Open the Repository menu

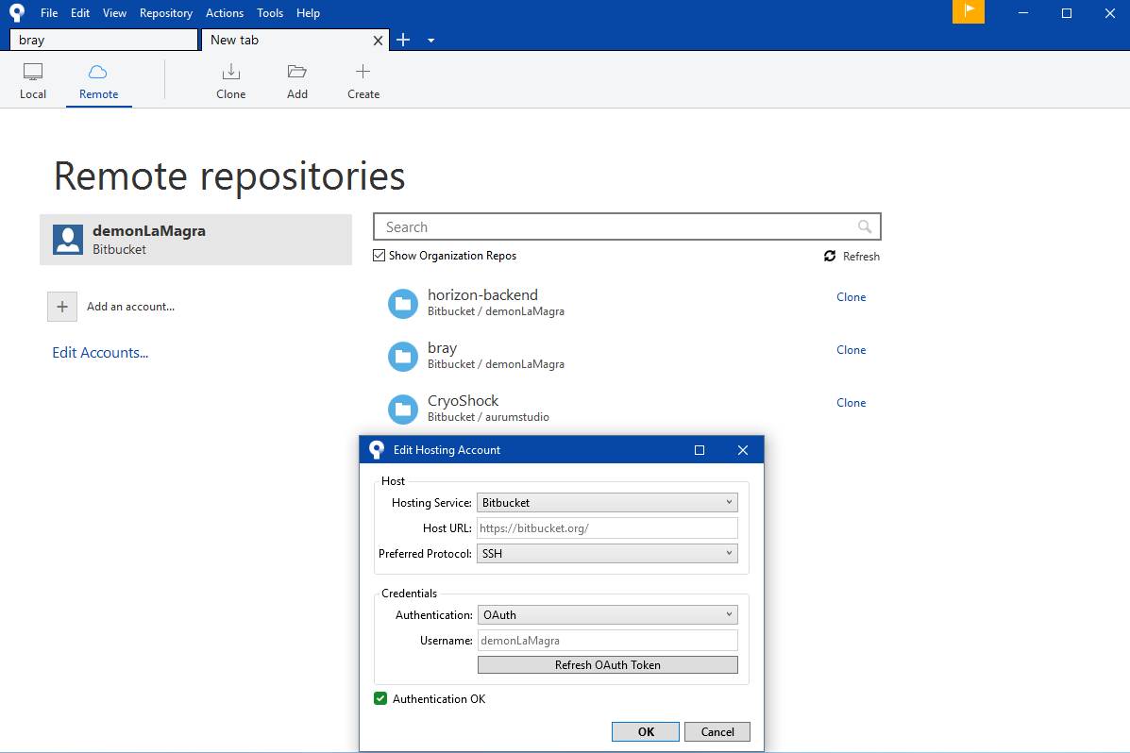point(166,13)
